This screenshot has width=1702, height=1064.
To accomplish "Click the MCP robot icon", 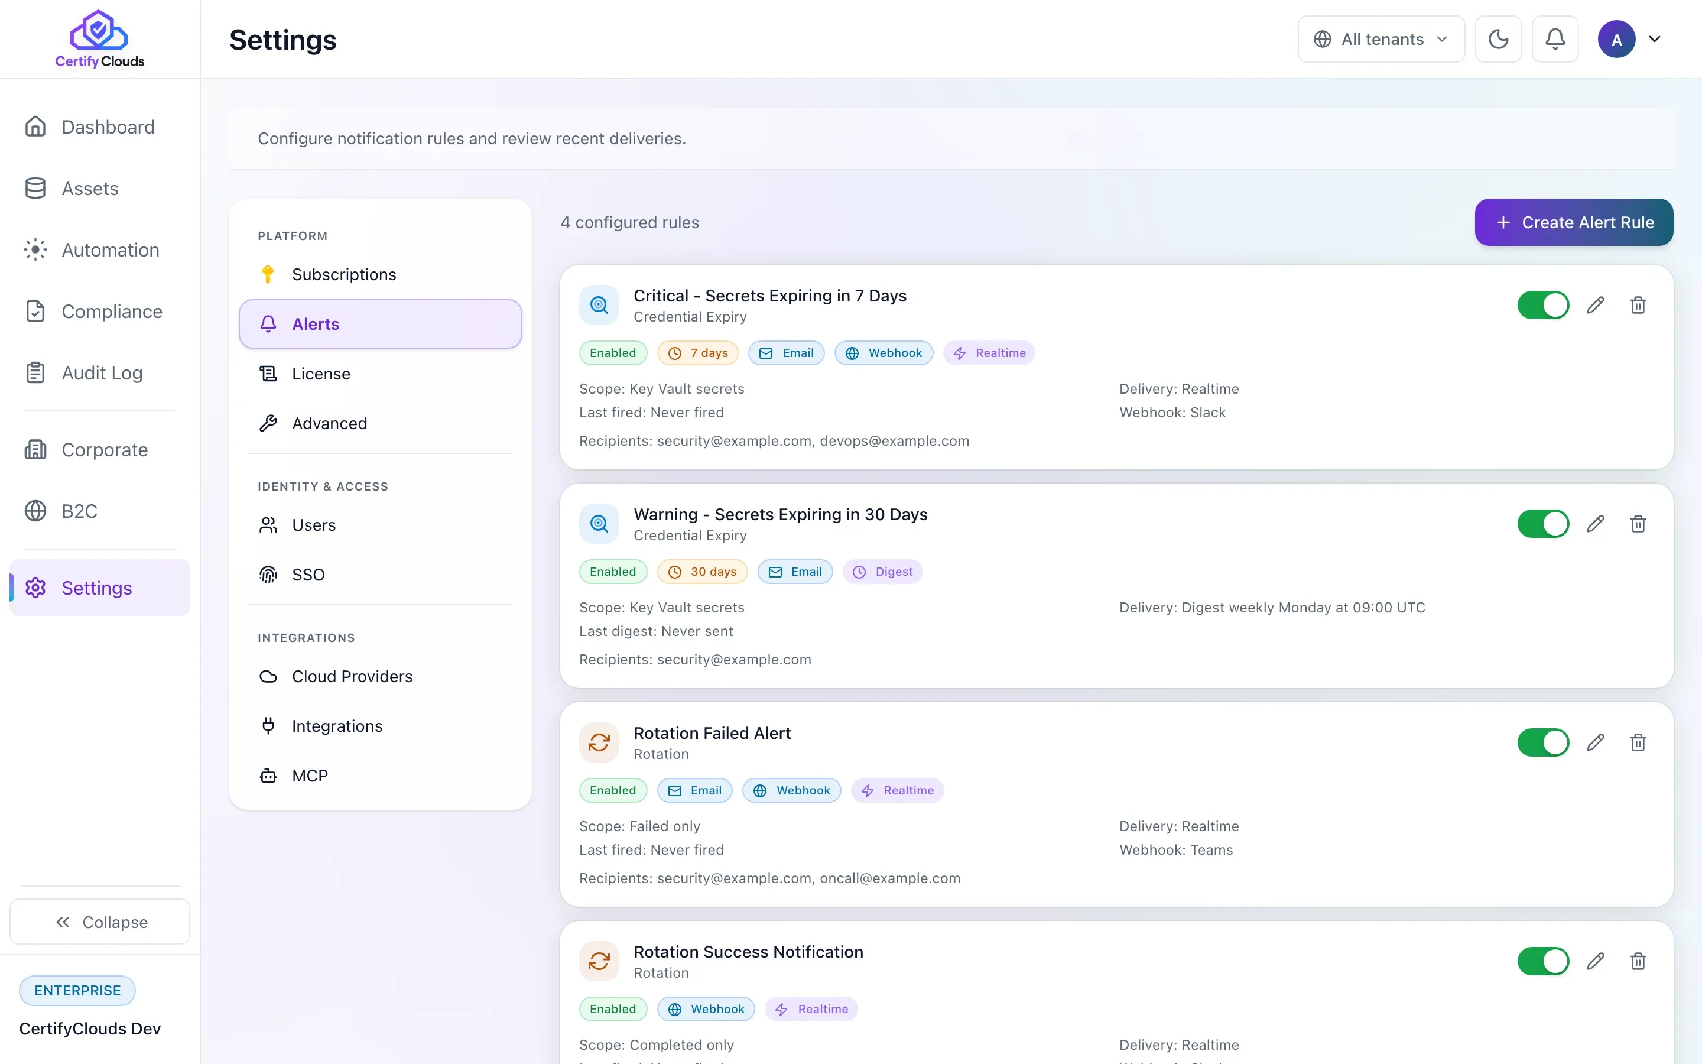I will tap(268, 776).
